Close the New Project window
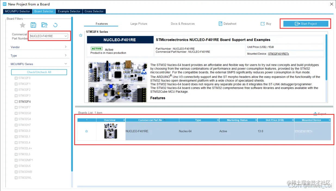 pyautogui.click(x=331, y=4)
